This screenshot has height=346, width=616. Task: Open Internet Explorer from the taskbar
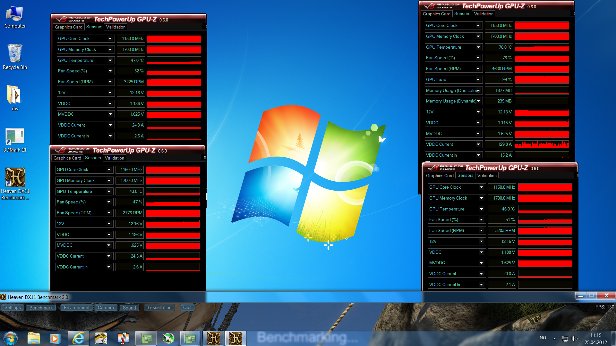78,338
